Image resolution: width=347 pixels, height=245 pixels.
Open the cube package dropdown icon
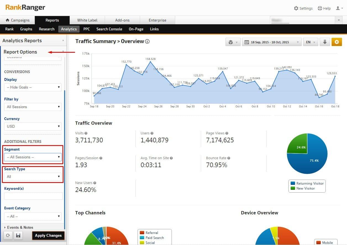pos(233,42)
